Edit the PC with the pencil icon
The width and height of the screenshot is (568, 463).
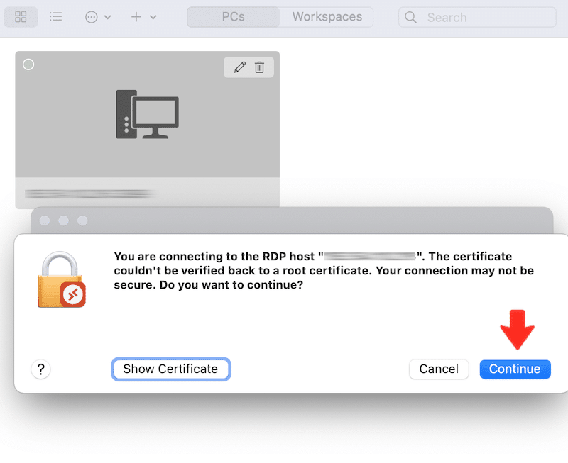[x=240, y=67]
